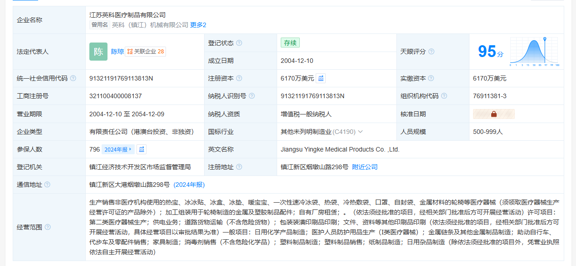Click the 存续 registration status tag
Screen dimensions: 576x266
pyautogui.click(x=290, y=43)
